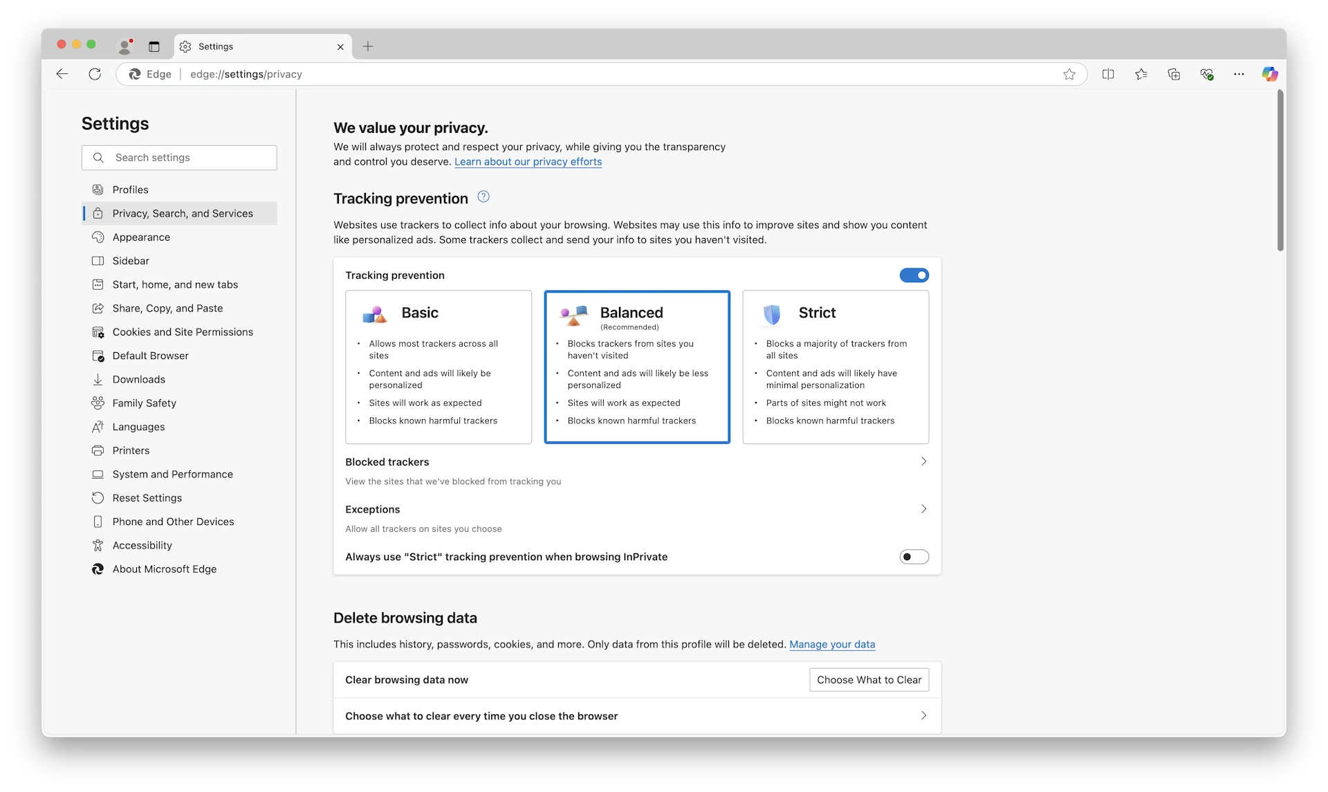Click the About Microsoft Edge icon
The image size is (1328, 792).
point(97,568)
